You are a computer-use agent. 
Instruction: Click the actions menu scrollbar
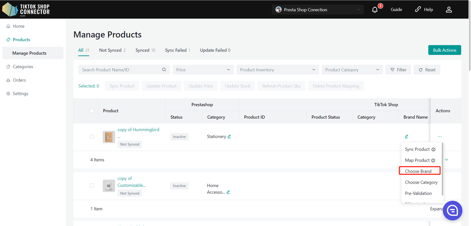point(442,169)
